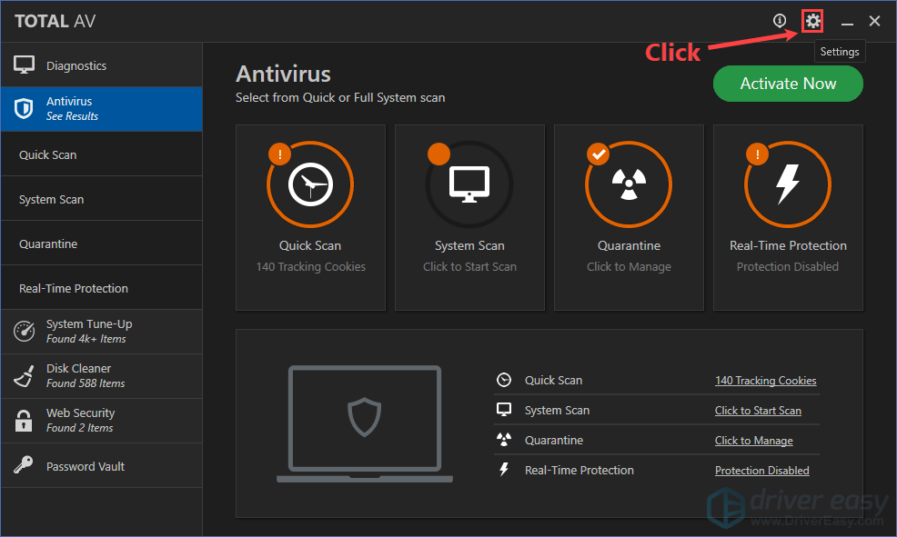Click the Click to Start Scan link
Viewport: 897px width, 537px height.
point(758,411)
